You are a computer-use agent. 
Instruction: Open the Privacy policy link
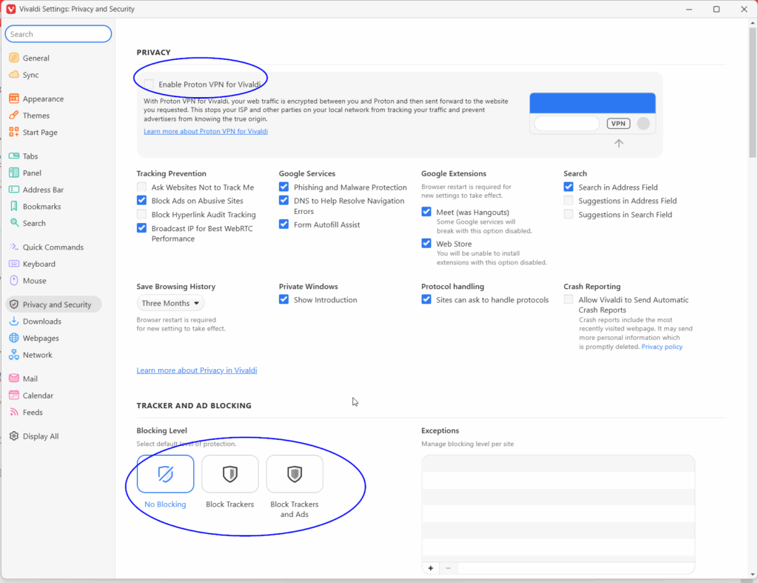pyautogui.click(x=662, y=347)
